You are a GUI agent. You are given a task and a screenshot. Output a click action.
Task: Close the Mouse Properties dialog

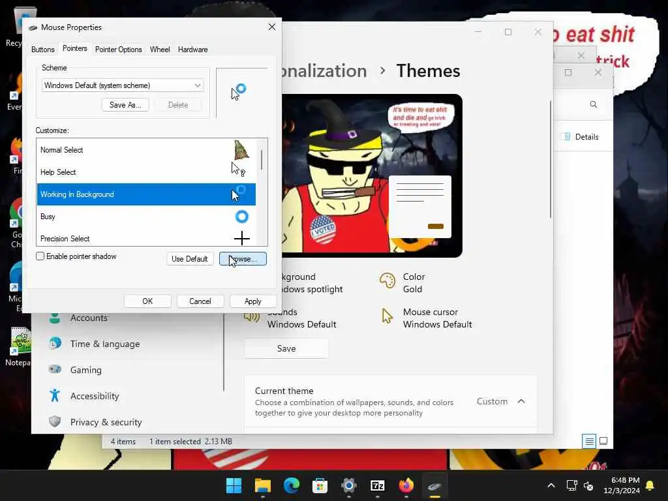pyautogui.click(x=272, y=27)
